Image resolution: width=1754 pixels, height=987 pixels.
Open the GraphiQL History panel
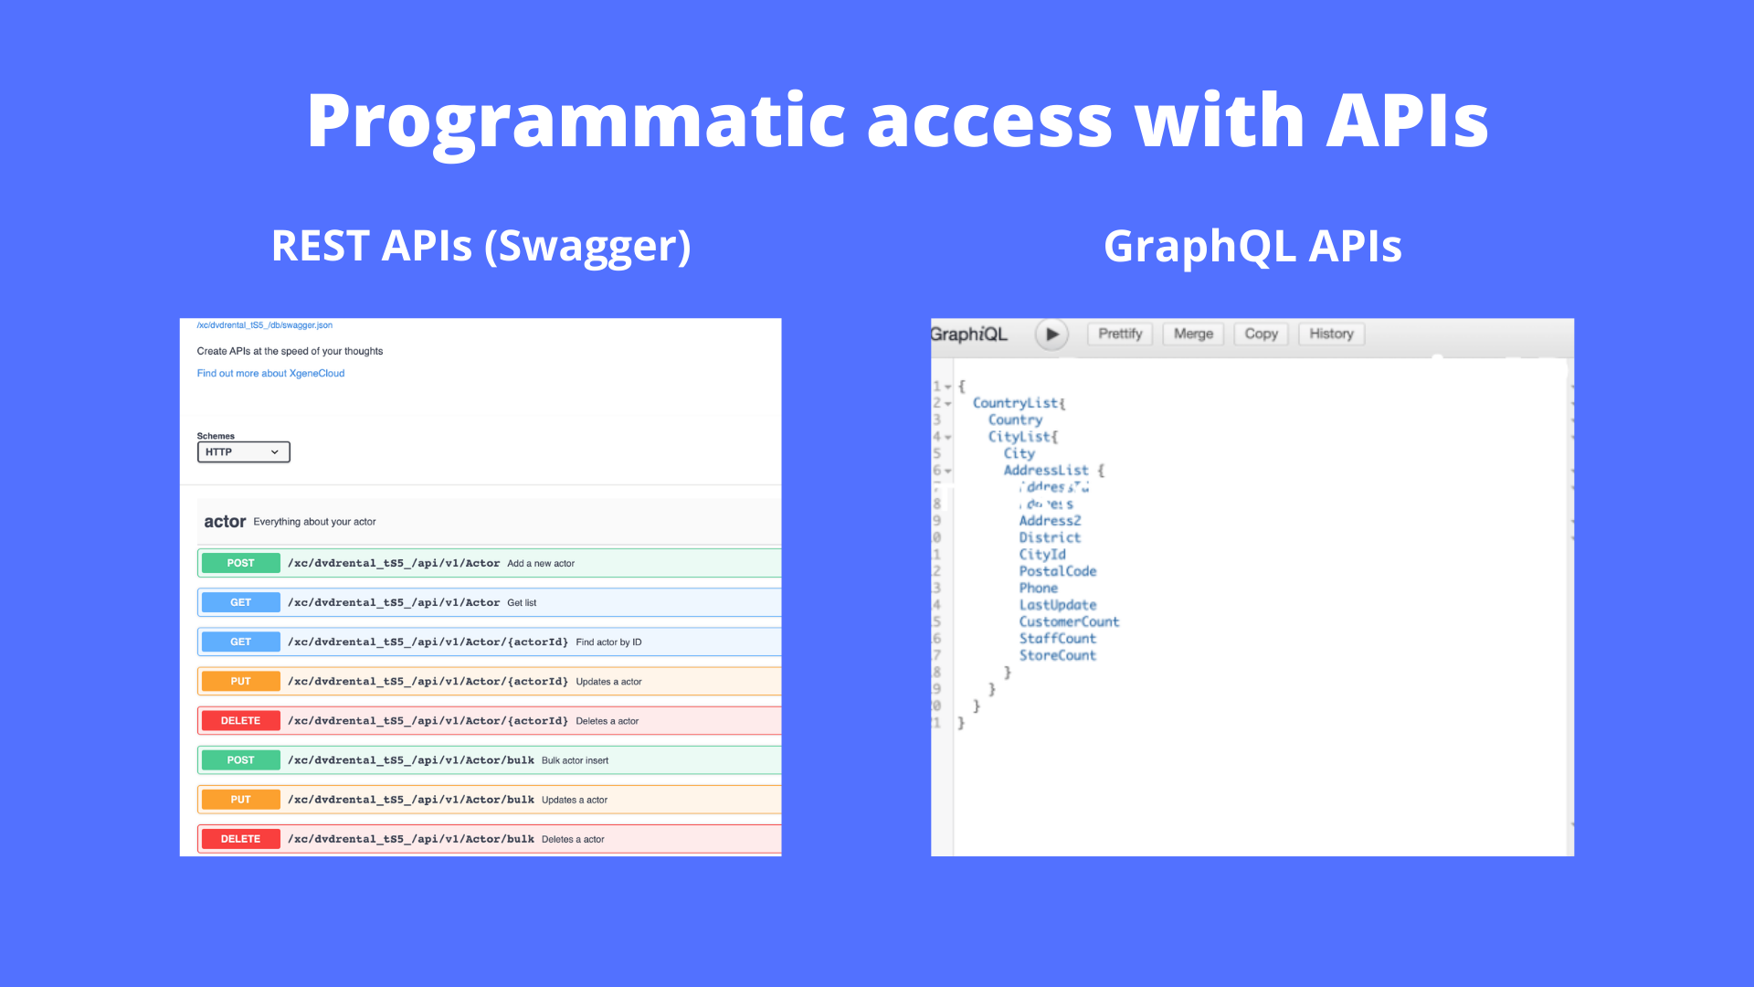[x=1331, y=334]
